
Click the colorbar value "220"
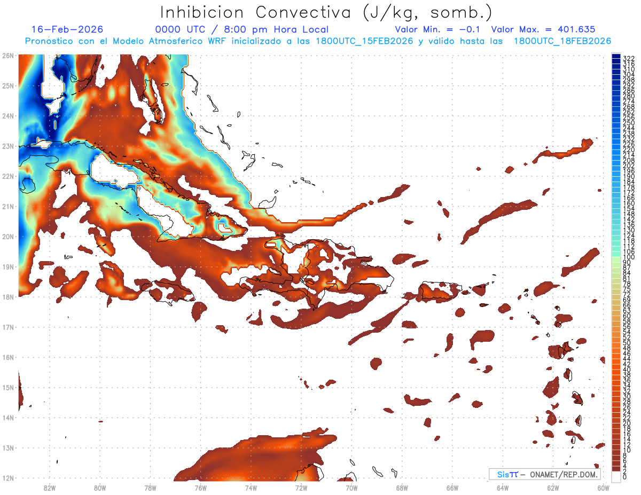[x=629, y=150]
